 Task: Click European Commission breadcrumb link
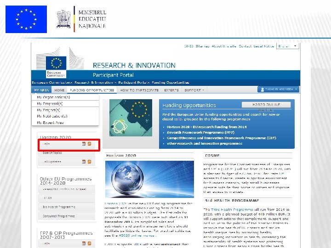pos(51,83)
